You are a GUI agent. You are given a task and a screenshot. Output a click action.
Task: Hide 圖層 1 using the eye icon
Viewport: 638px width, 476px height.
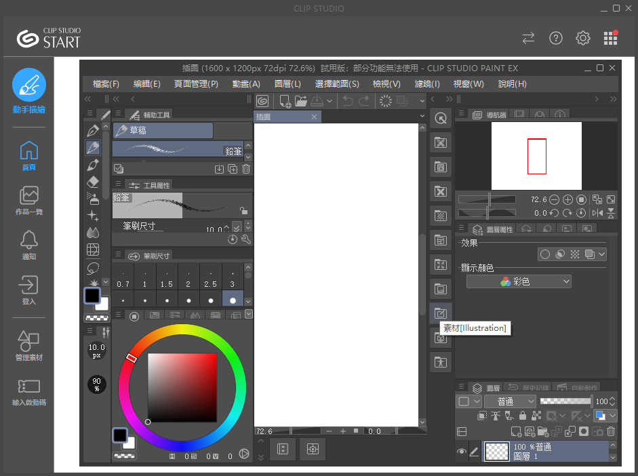pyautogui.click(x=462, y=451)
